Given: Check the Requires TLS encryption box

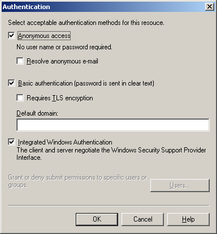Looking at the screenshot, I should click(20, 98).
